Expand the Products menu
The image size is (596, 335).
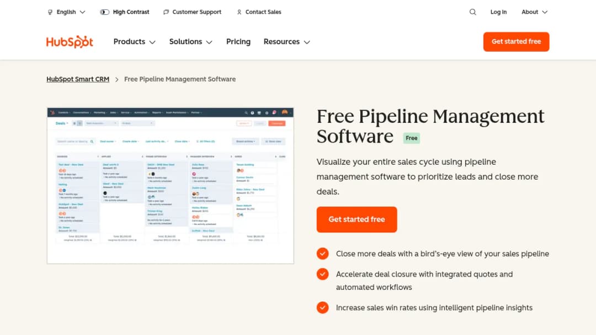coord(135,42)
